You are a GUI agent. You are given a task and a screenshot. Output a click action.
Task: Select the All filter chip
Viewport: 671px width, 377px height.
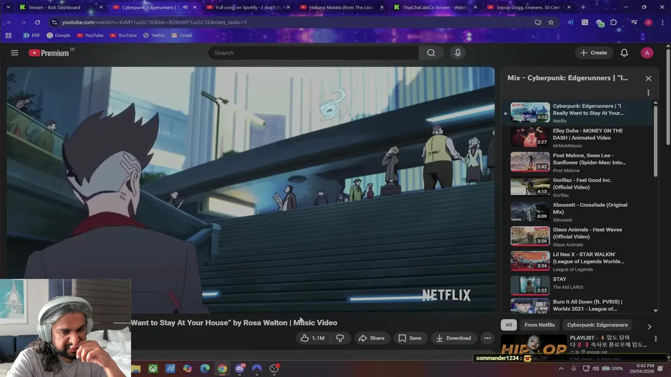[508, 325]
